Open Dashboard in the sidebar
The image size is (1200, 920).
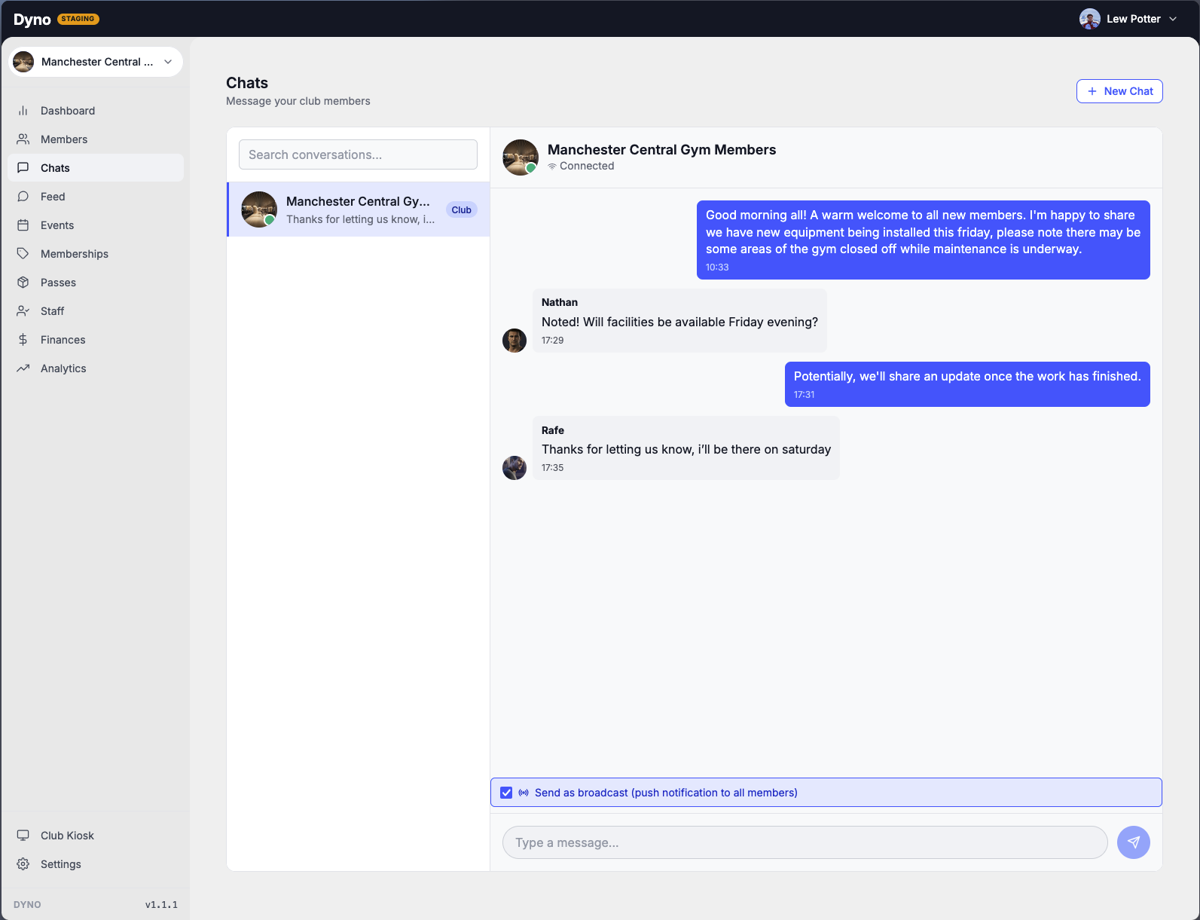tap(96, 111)
